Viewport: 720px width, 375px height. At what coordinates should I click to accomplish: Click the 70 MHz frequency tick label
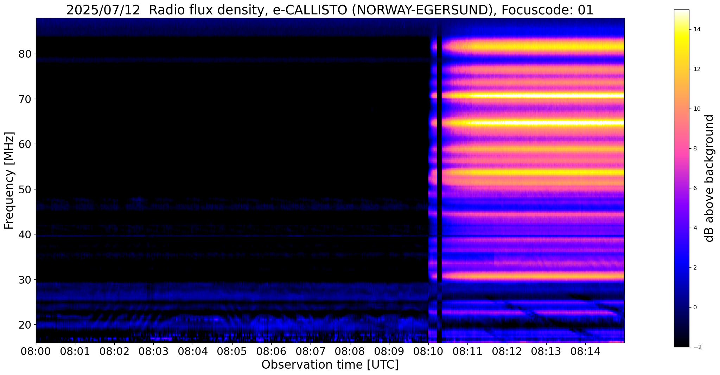click(25, 99)
